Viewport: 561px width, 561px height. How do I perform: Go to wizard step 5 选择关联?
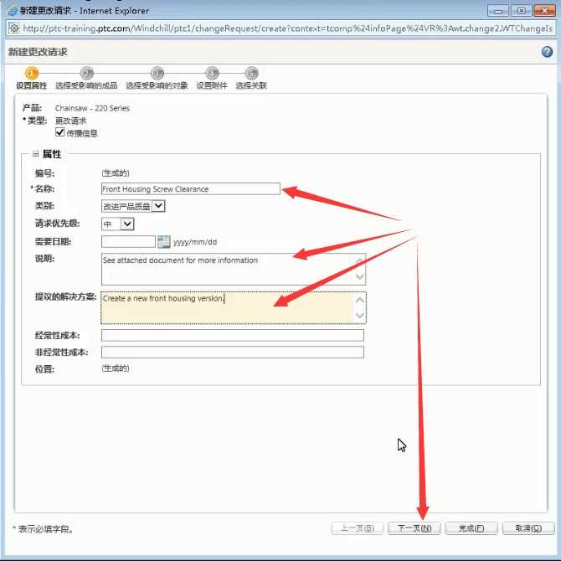click(251, 74)
